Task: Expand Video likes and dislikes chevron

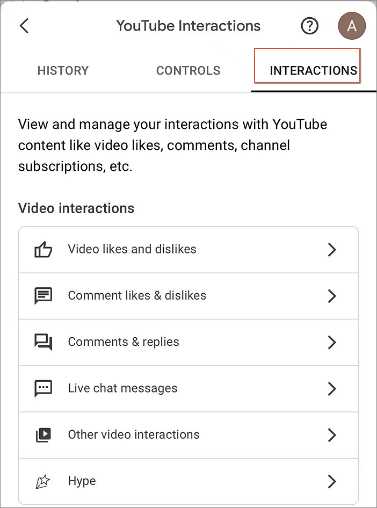Action: (332, 249)
